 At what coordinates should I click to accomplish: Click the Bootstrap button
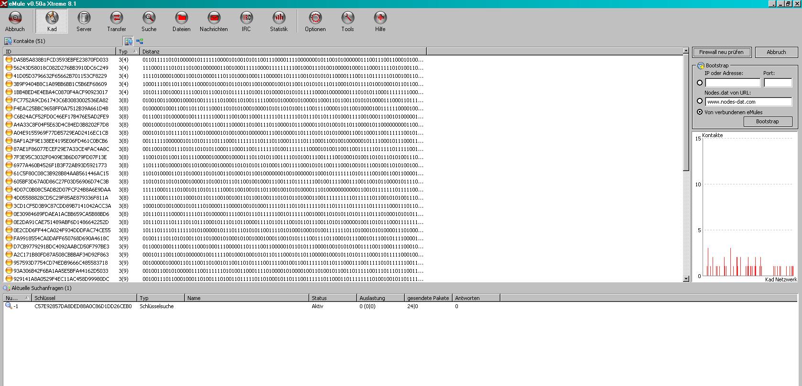(768, 121)
